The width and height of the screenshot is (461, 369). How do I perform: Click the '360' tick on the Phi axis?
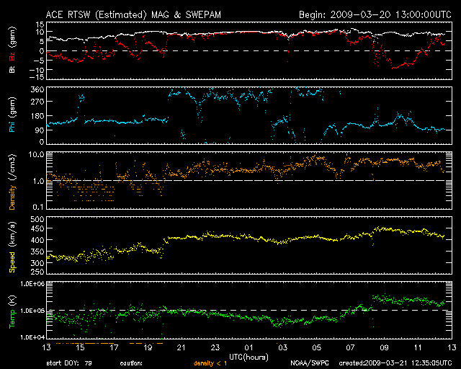click(x=37, y=90)
